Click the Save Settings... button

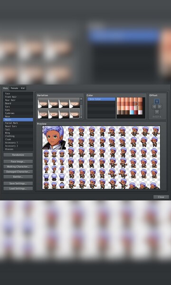18,183
